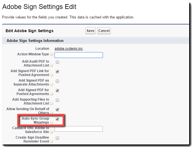Click help icon next to Pushed Agreement link
This screenshot has width=192, height=147.
pyautogui.click(x=52, y=75)
